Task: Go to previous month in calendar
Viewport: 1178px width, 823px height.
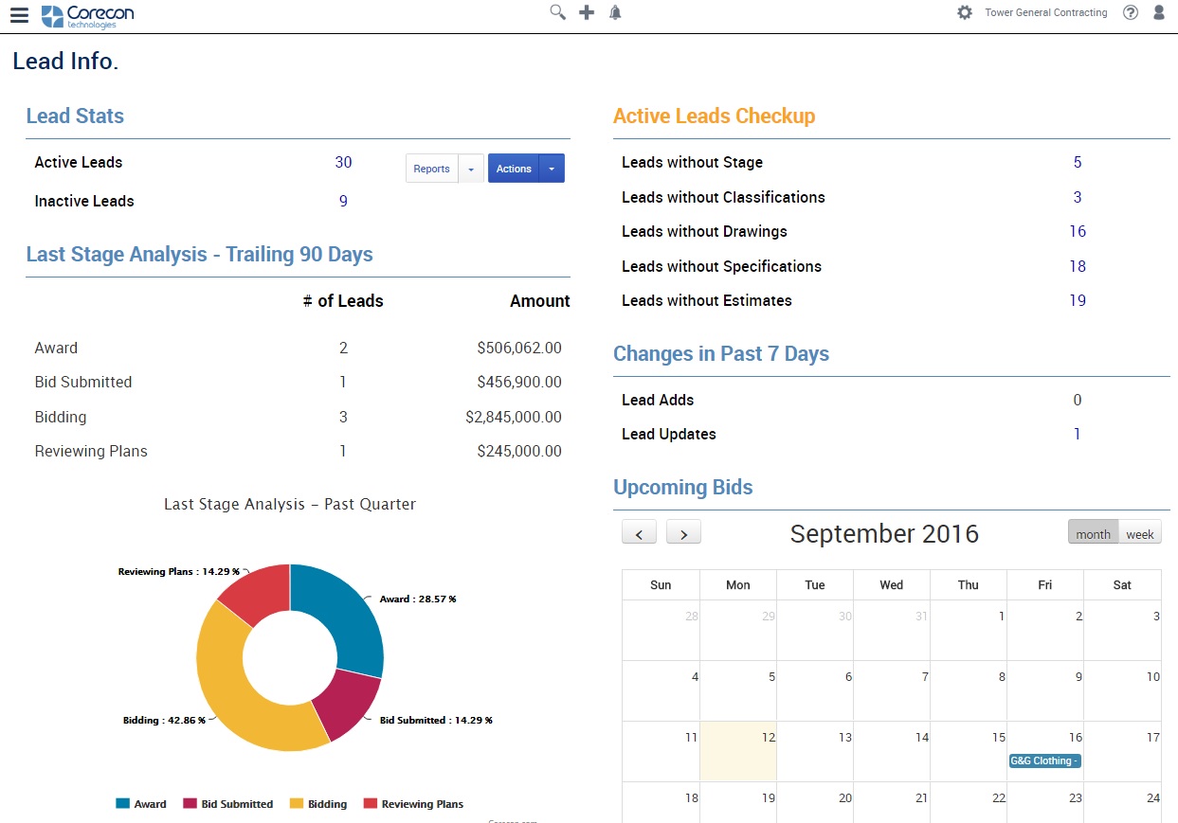Action: coord(640,533)
